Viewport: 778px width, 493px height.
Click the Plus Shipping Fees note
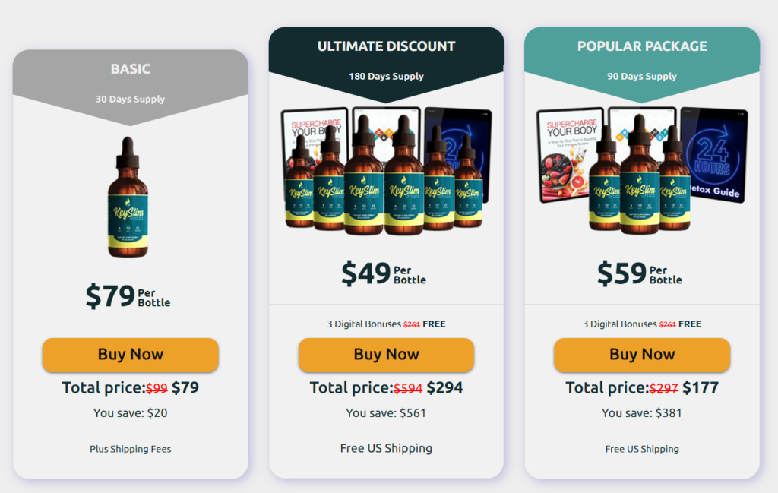(x=131, y=449)
